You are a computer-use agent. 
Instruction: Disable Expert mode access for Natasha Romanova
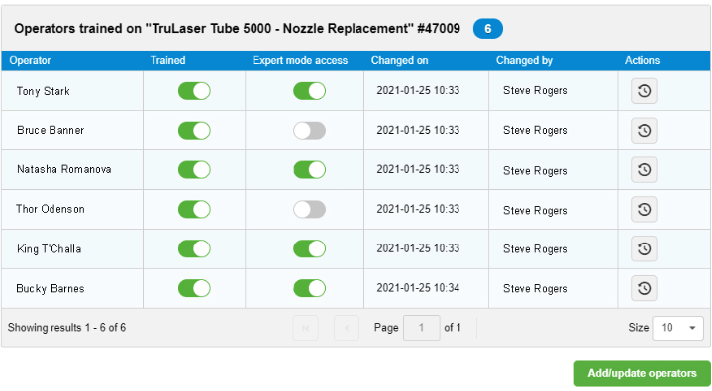point(310,170)
